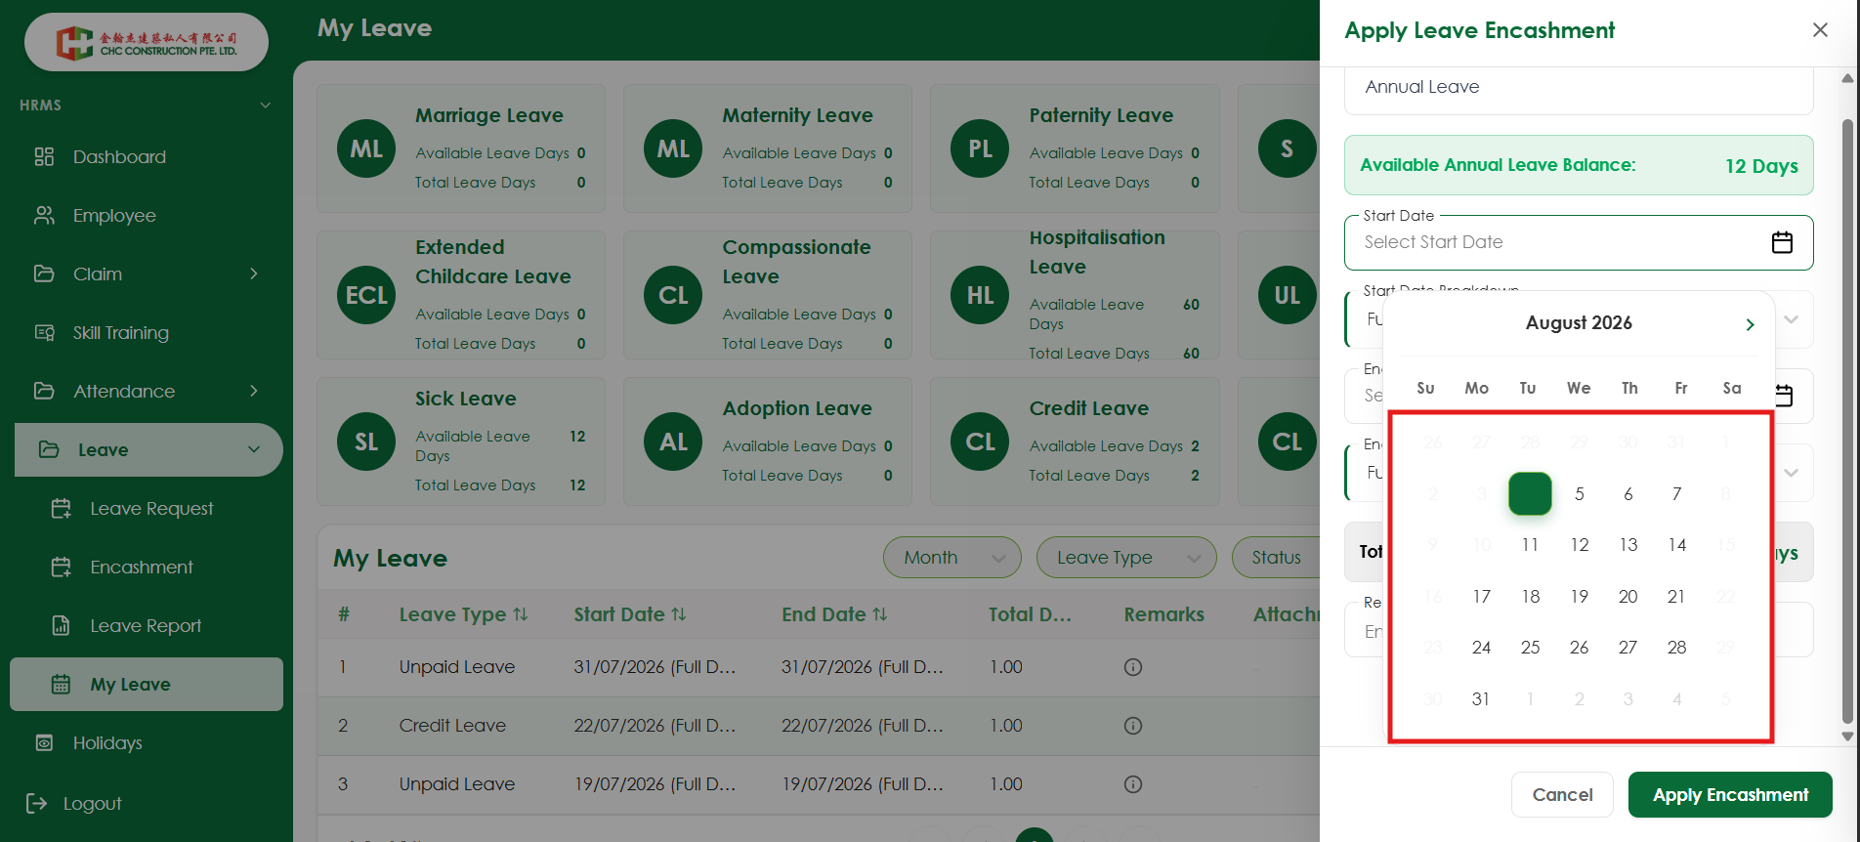Choose August 31 in date picker
Viewport: 1860px width, 842px height.
(1481, 698)
